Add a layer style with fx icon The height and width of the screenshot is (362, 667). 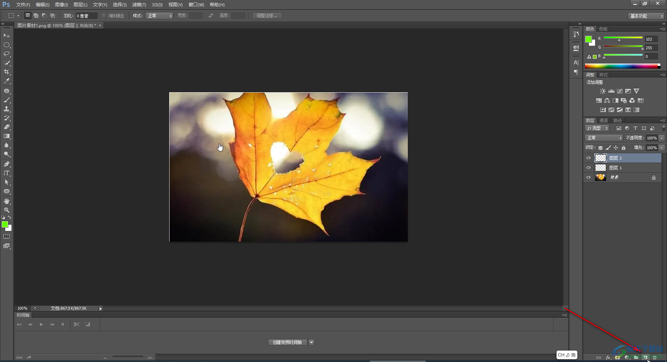(608, 357)
